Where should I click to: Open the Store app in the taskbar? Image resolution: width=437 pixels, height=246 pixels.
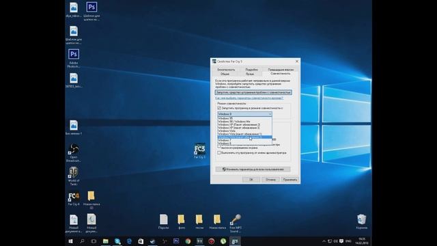[141, 241]
